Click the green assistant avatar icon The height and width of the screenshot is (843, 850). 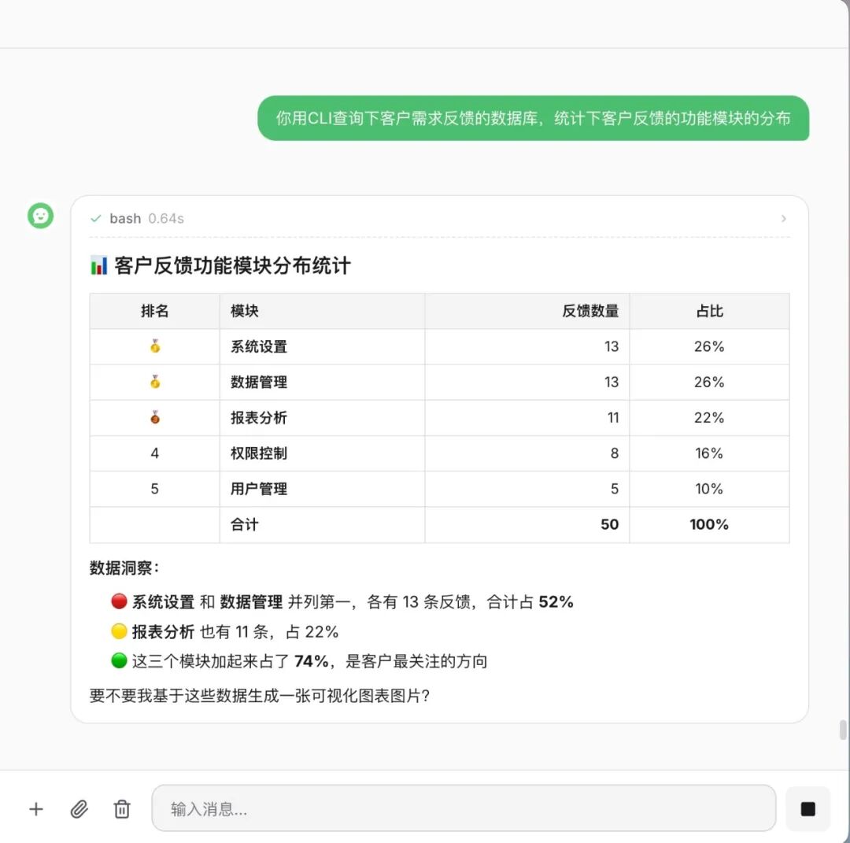(41, 216)
